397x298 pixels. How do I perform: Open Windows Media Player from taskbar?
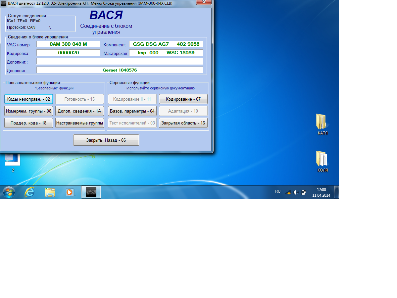(70, 192)
